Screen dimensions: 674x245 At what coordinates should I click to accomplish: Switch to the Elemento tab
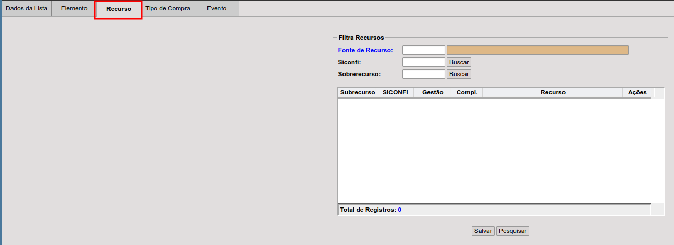pos(74,8)
